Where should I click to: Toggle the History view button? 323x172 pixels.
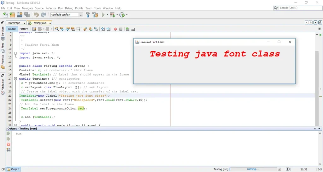tap(24, 29)
